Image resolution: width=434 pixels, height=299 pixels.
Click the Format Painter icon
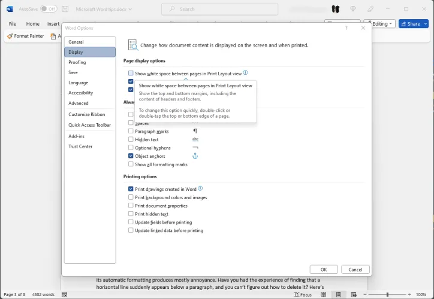[10, 36]
